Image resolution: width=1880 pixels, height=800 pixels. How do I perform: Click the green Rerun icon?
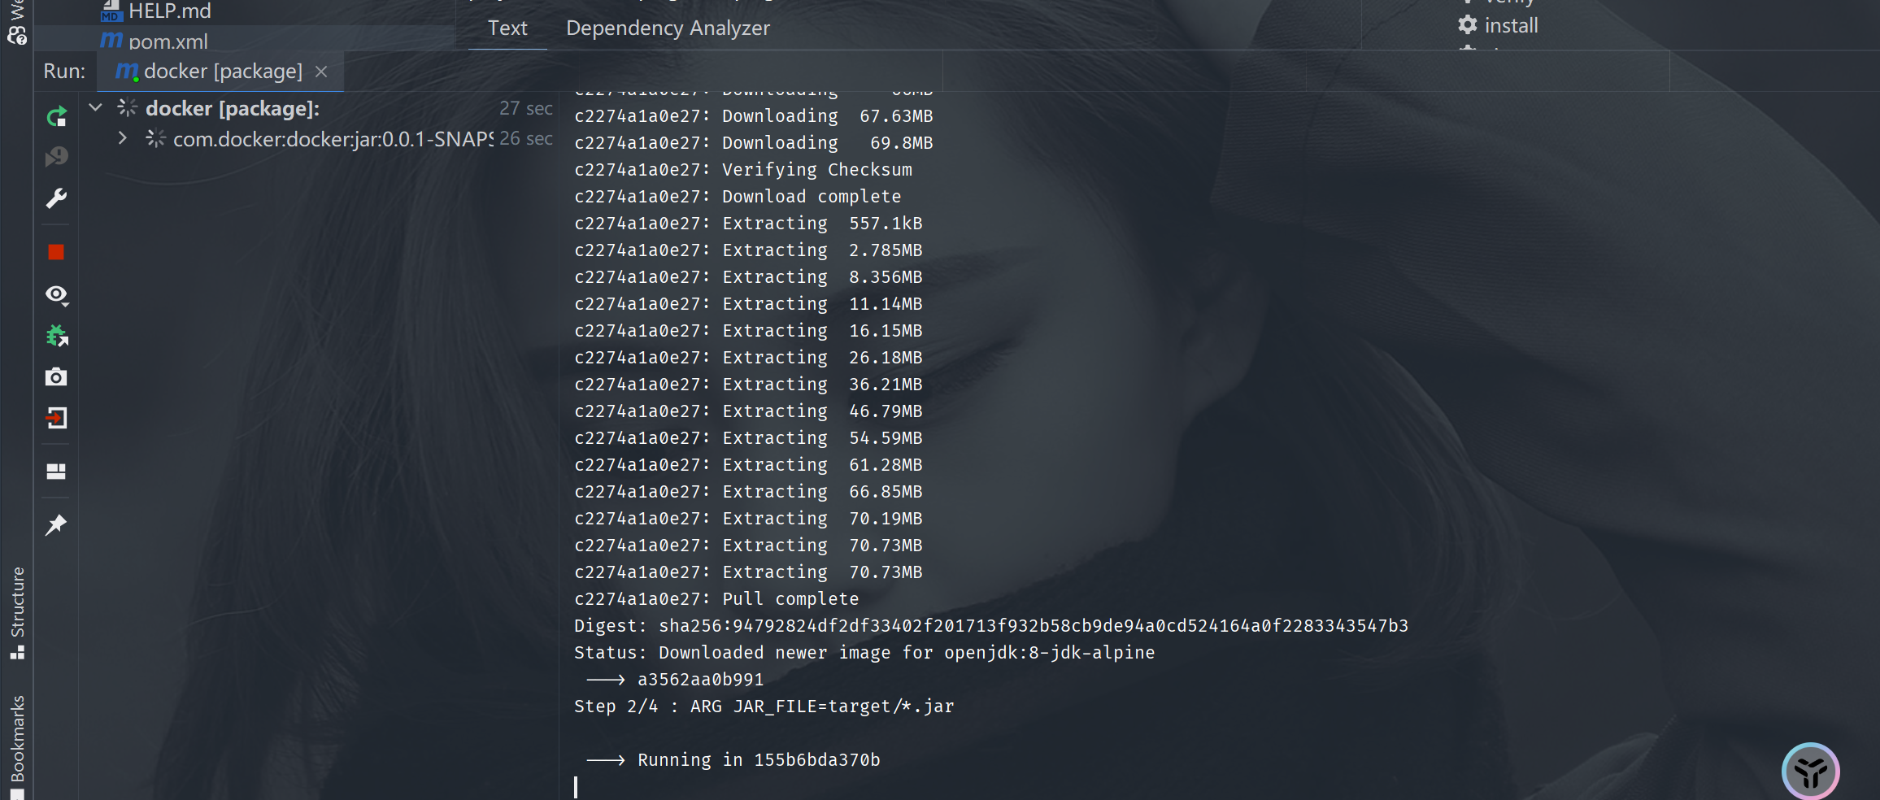56,117
